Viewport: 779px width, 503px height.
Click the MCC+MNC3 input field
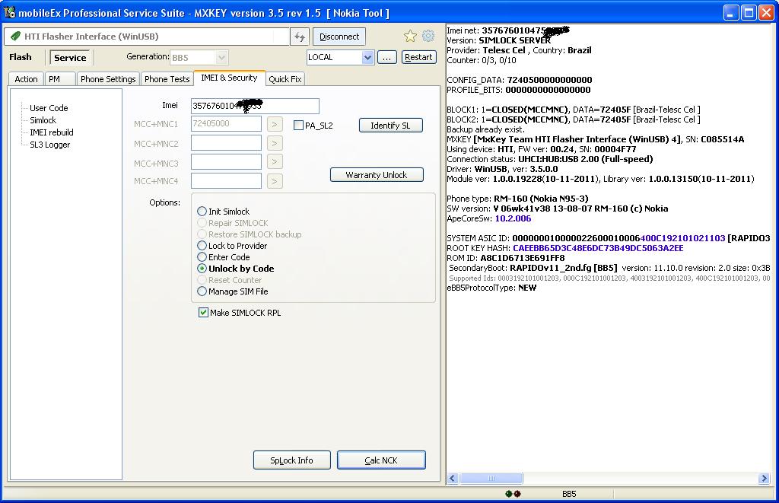(226, 162)
